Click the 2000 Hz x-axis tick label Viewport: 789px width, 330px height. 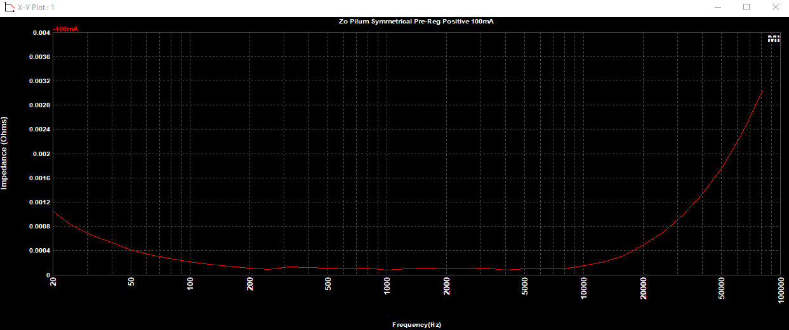pos(447,286)
